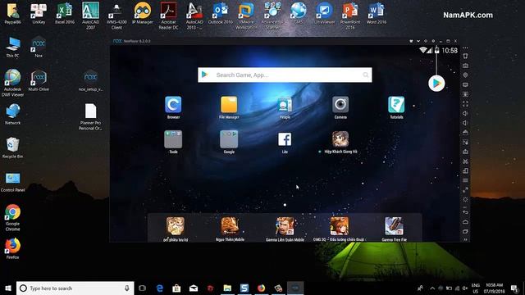Open Outlook 2016 desktop shortcut
This screenshot has width=525, height=295.
[x=221, y=13]
